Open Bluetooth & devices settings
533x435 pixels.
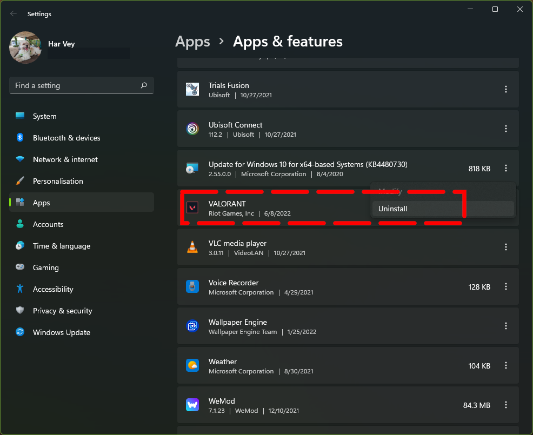(x=82, y=138)
